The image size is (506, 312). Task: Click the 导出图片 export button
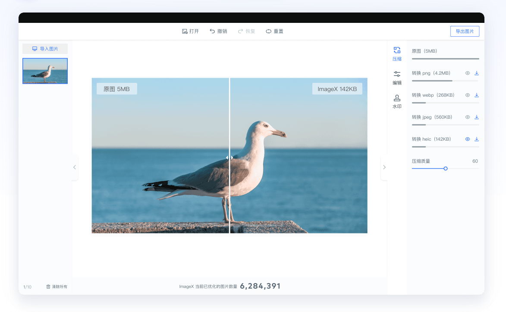pyautogui.click(x=465, y=32)
